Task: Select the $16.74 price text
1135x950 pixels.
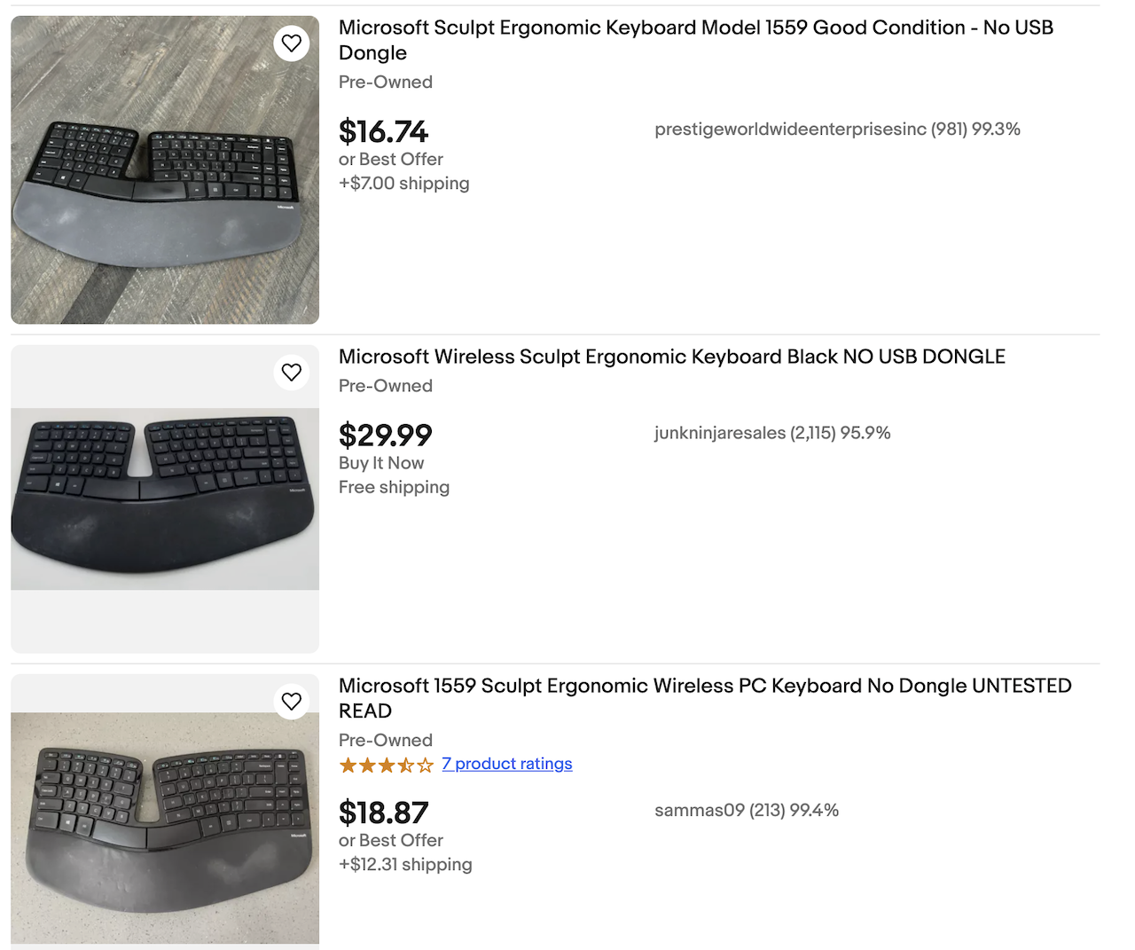Action: pos(383,132)
